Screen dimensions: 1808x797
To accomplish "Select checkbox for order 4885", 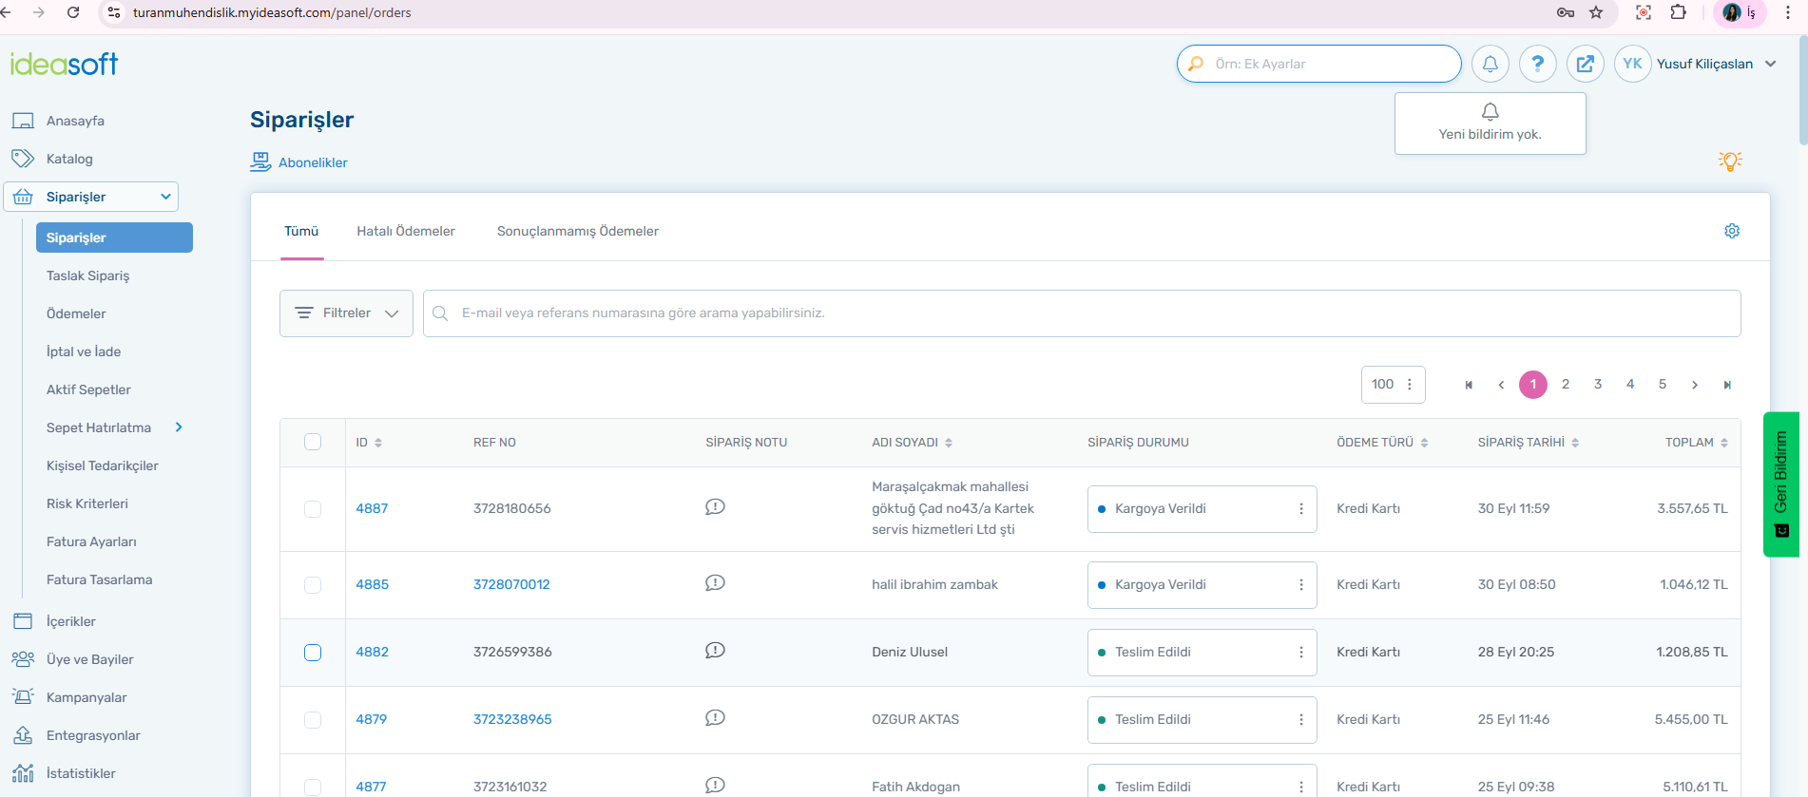I will (x=313, y=585).
